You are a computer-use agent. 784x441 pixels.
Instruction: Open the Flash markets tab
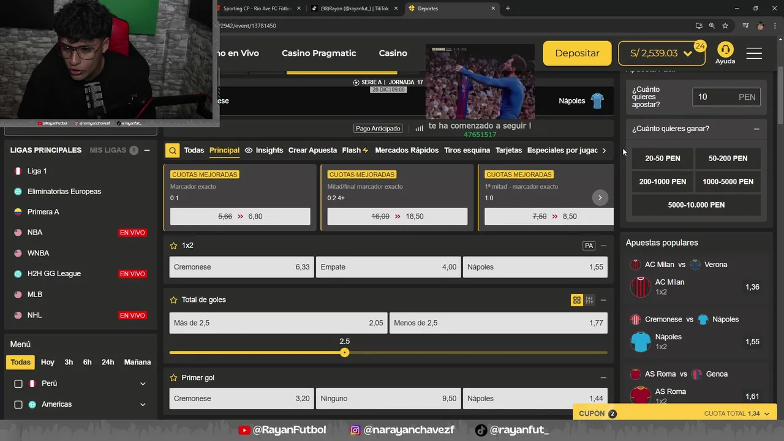355,150
